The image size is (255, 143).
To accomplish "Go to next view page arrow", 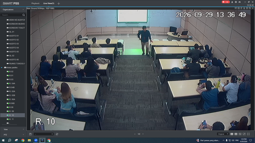I will [x=143, y=134].
